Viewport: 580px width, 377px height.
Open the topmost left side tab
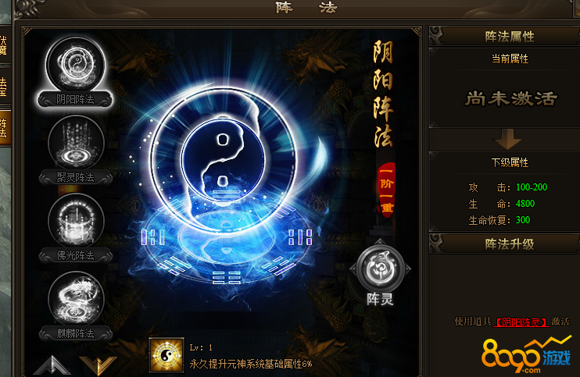pyautogui.click(x=4, y=45)
